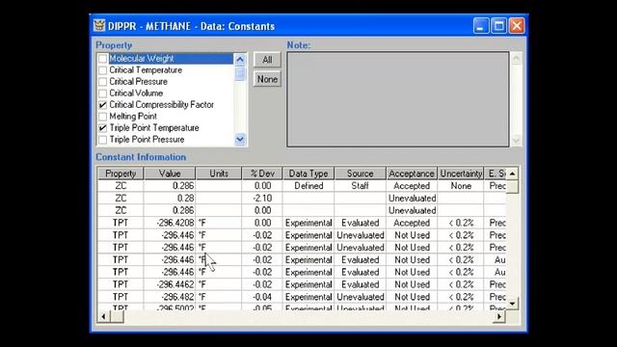Check the Critical Temperature checkbox
Screen dimensions: 617x347
tap(103, 70)
